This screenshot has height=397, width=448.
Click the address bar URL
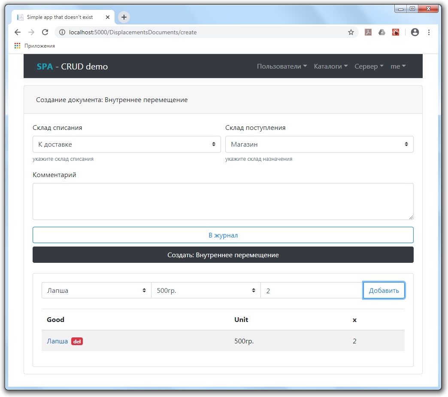click(x=133, y=32)
